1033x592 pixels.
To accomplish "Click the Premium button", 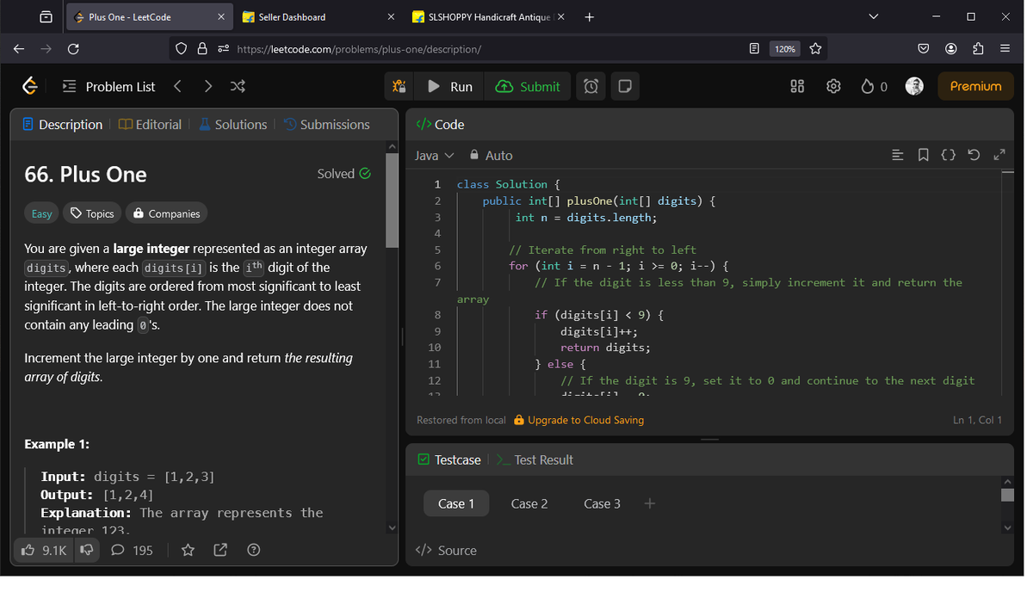I will (975, 86).
